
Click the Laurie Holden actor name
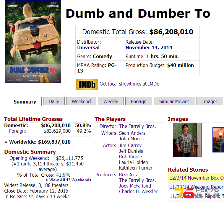click(134, 162)
